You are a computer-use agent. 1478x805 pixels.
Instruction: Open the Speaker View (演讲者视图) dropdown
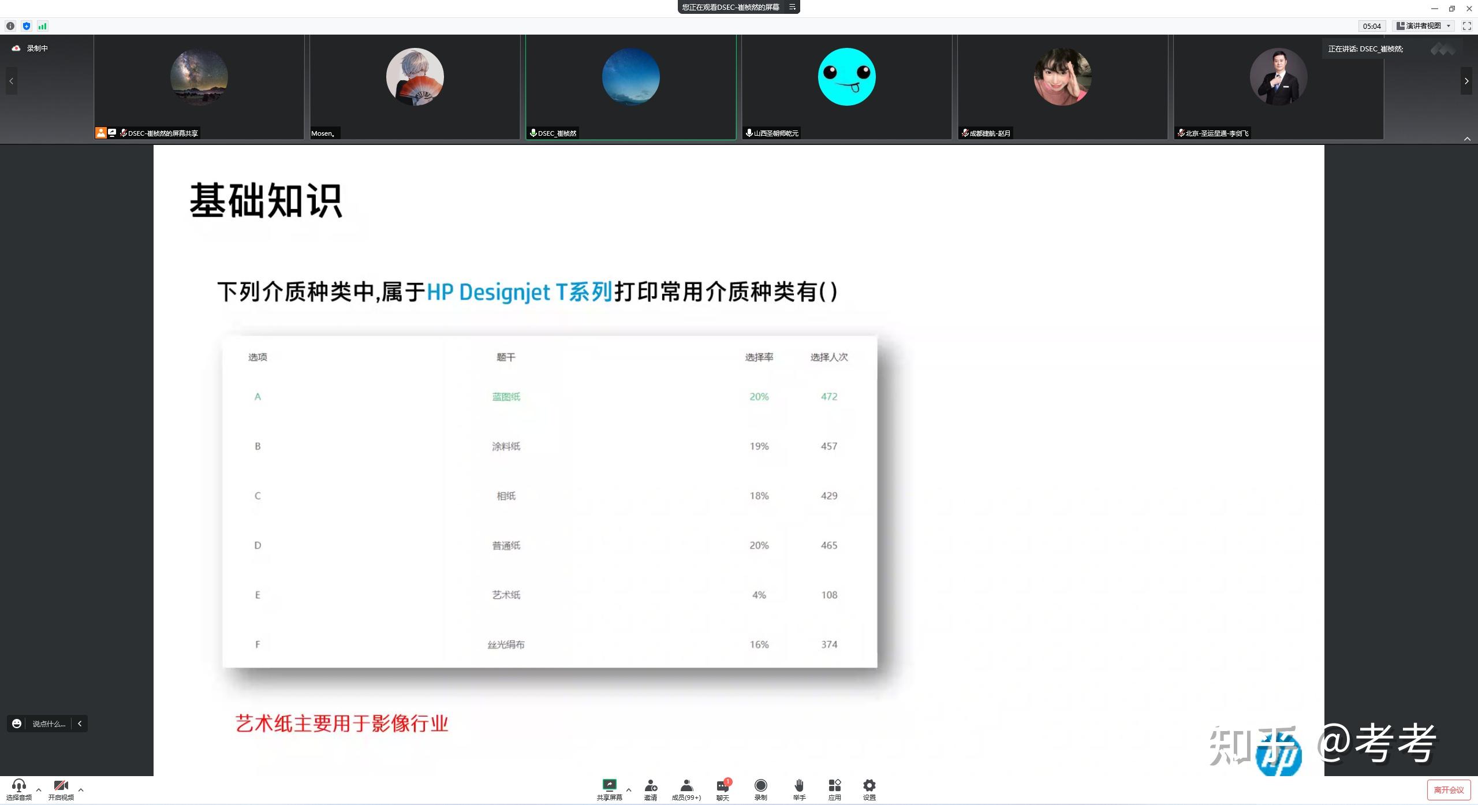(x=1423, y=26)
